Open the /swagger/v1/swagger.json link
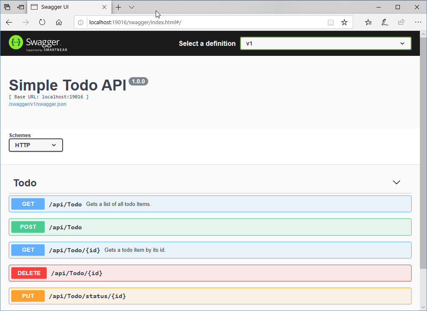Image resolution: width=427 pixels, height=311 pixels. 38,104
